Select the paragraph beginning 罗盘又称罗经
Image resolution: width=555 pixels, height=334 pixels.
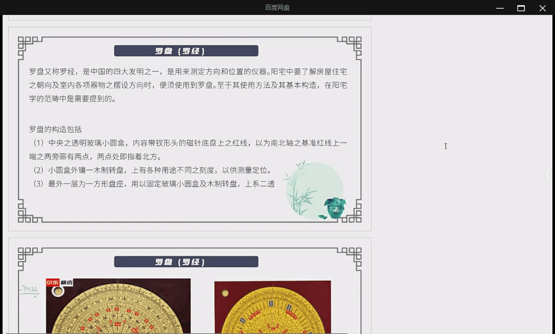point(188,85)
